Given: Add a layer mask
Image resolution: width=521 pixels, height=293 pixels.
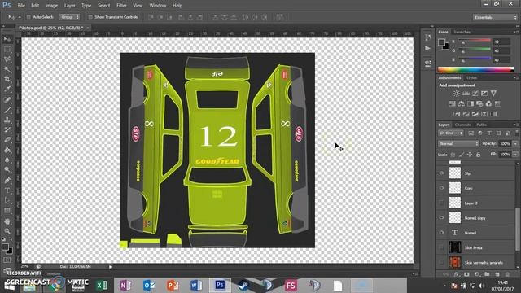Looking at the screenshot, I should coord(466,274).
